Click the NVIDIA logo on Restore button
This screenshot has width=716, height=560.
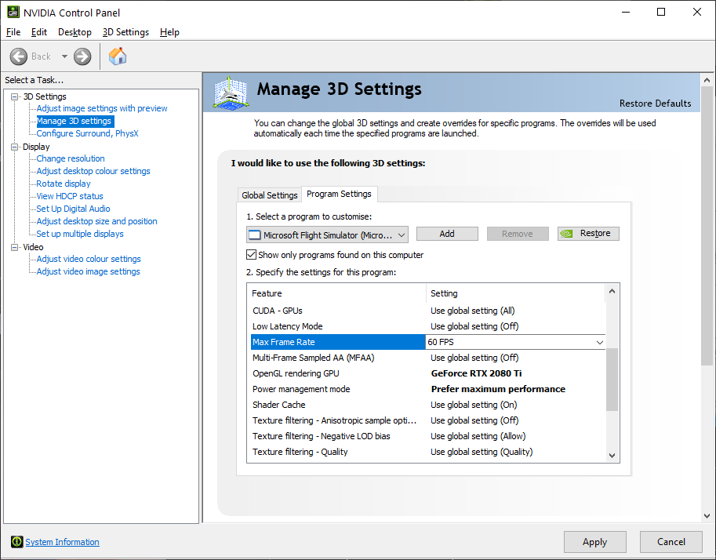click(x=569, y=234)
